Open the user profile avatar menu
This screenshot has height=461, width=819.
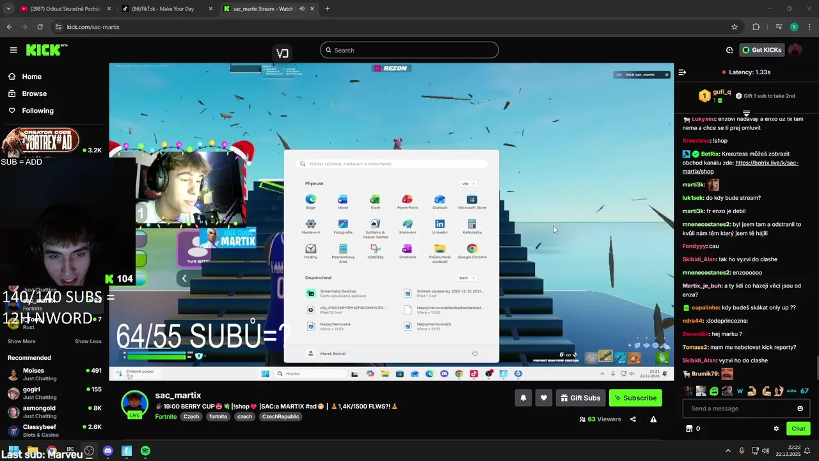pyautogui.click(x=795, y=50)
